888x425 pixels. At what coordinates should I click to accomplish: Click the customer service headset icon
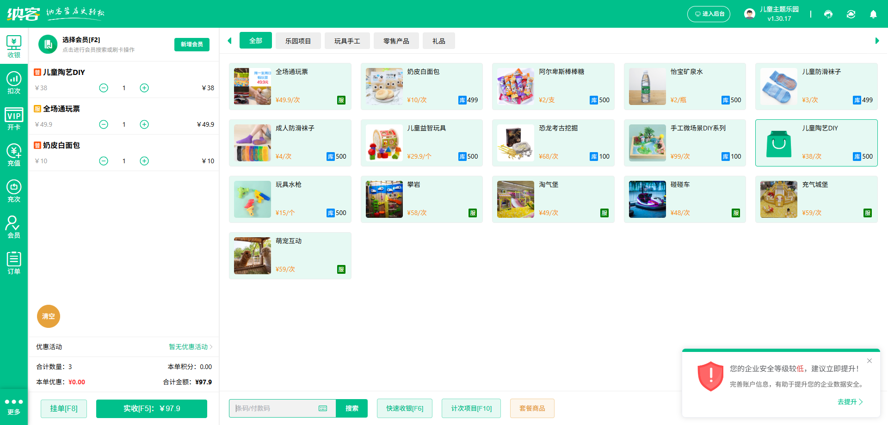click(x=828, y=14)
